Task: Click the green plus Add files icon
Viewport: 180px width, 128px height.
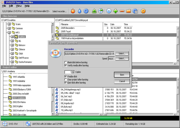Action: click(115, 11)
